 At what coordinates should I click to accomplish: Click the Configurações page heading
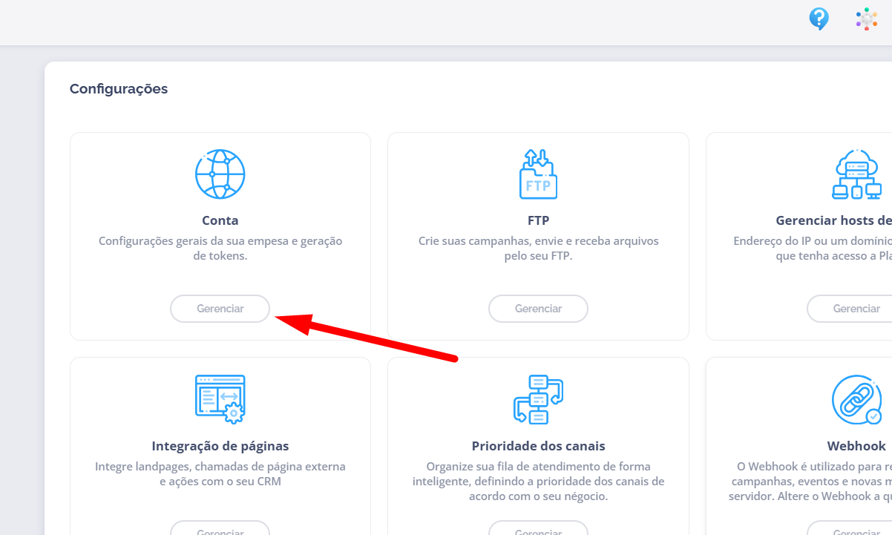point(119,89)
